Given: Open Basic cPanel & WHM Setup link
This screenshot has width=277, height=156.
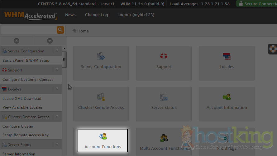Looking at the screenshot, I should pyautogui.click(x=26, y=60).
